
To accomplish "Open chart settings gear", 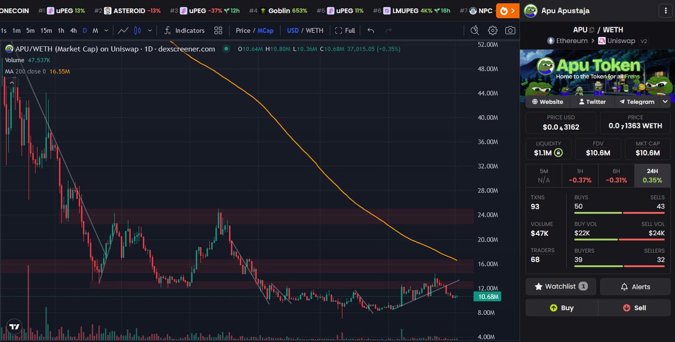I will click(x=493, y=30).
